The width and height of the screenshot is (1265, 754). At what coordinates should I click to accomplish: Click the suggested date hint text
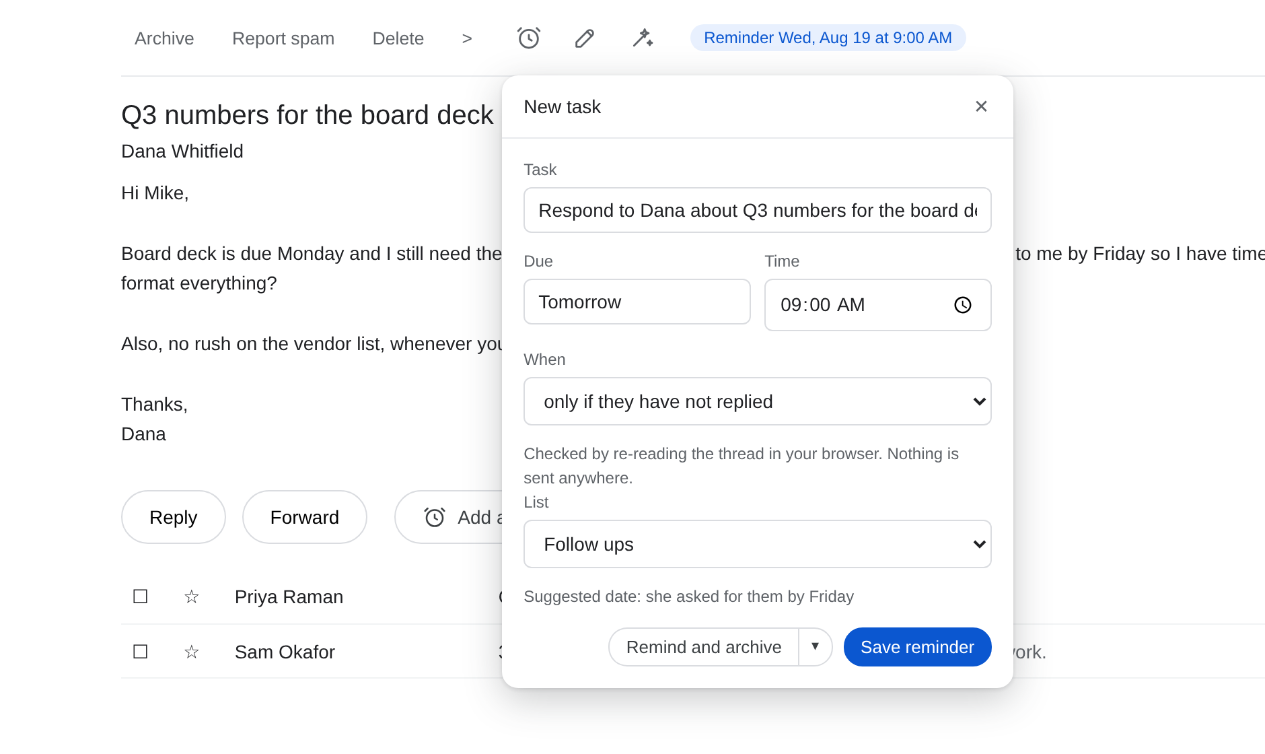point(688,596)
